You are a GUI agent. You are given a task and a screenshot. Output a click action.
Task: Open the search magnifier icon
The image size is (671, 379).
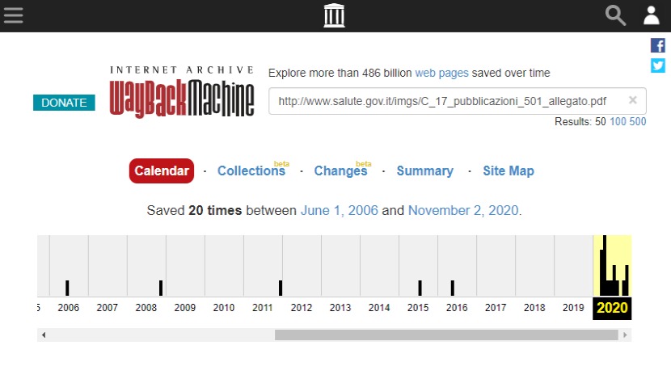click(x=615, y=15)
